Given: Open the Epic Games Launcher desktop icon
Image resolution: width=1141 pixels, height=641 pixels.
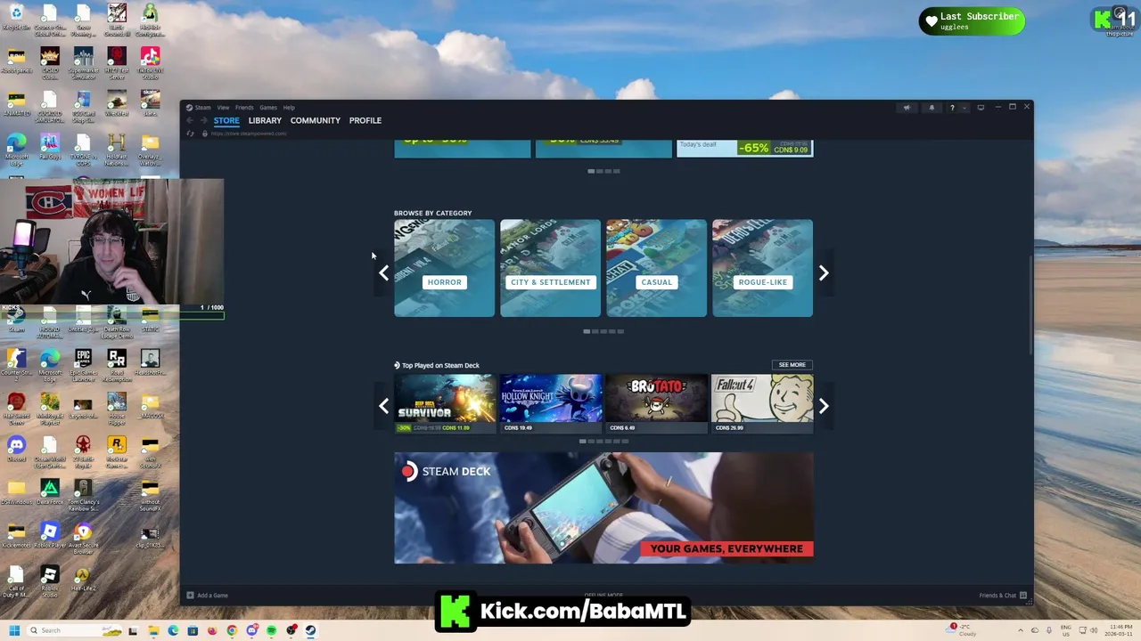Looking at the screenshot, I should click(83, 363).
